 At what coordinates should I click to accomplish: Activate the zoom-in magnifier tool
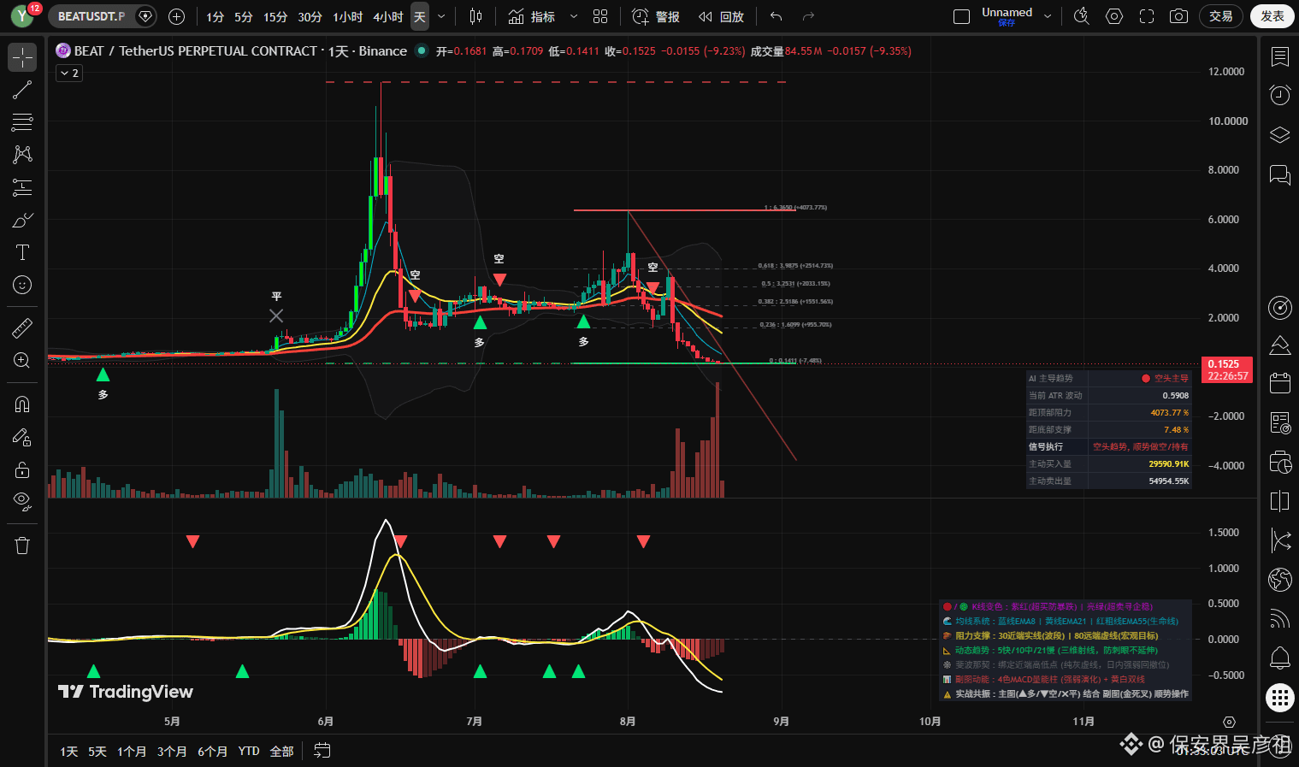click(22, 360)
